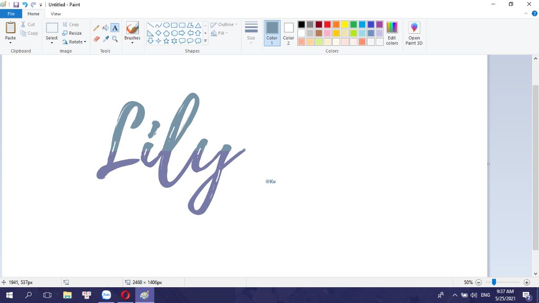The width and height of the screenshot is (539, 303).
Task: Open File Explorer from taskbar
Action: click(x=67, y=295)
